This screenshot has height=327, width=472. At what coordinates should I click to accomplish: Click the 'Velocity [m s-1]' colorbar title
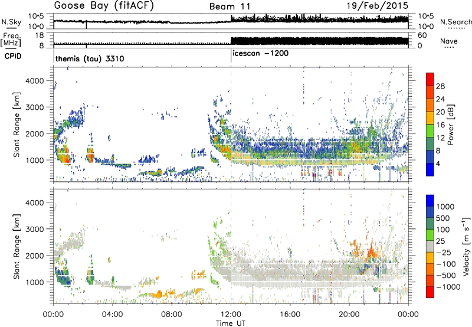pos(466,246)
